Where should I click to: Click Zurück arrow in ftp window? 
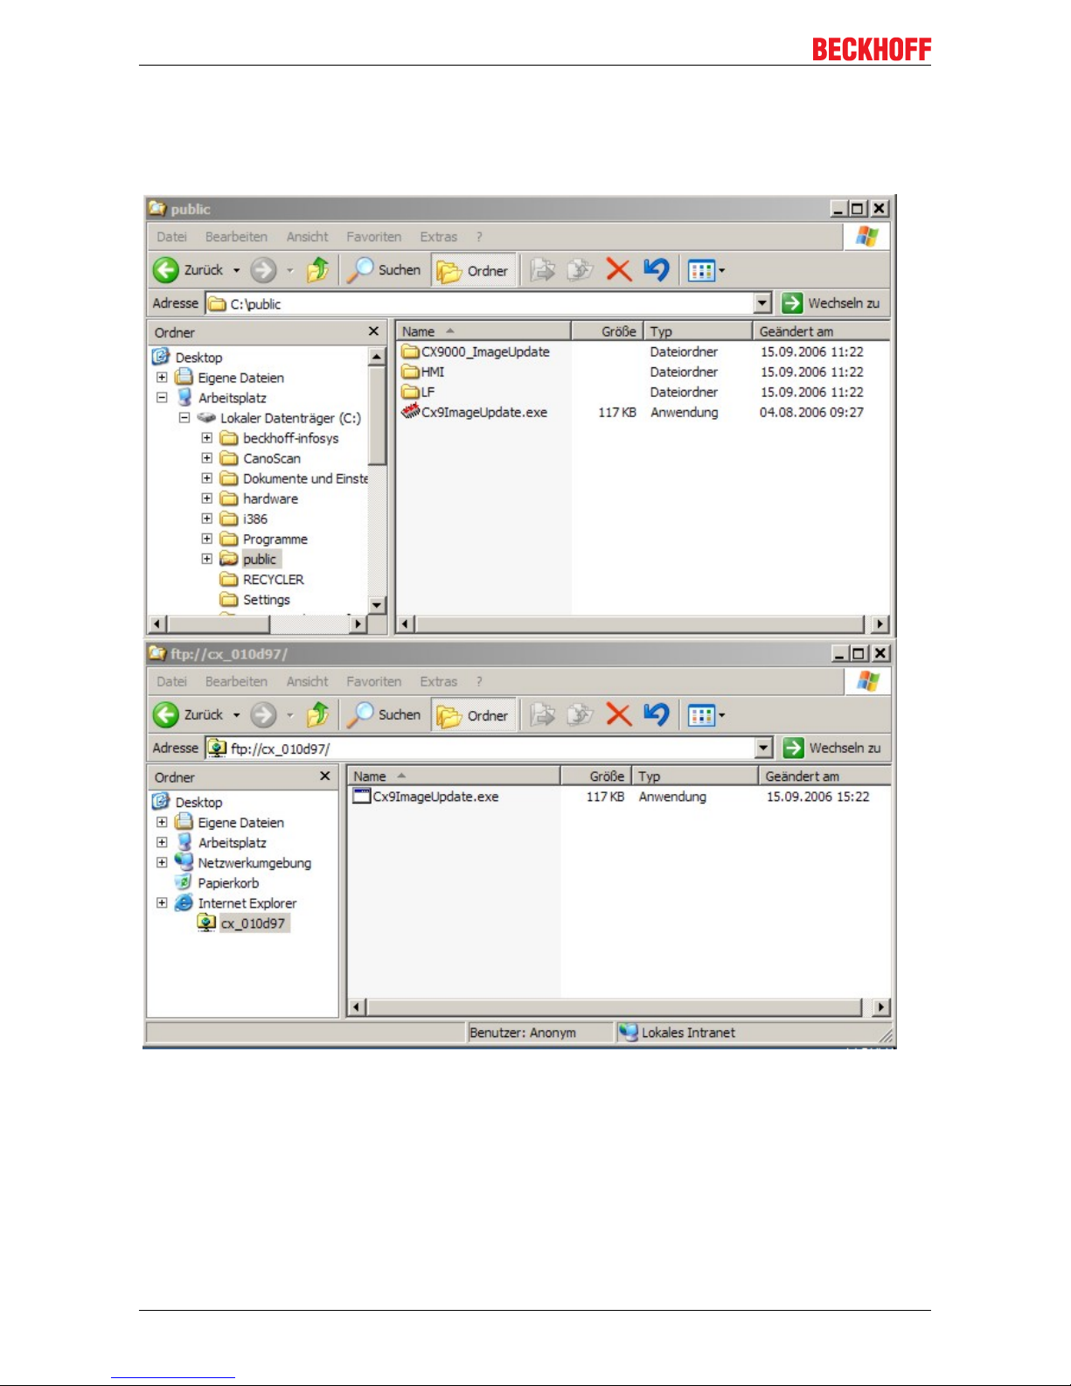166,715
